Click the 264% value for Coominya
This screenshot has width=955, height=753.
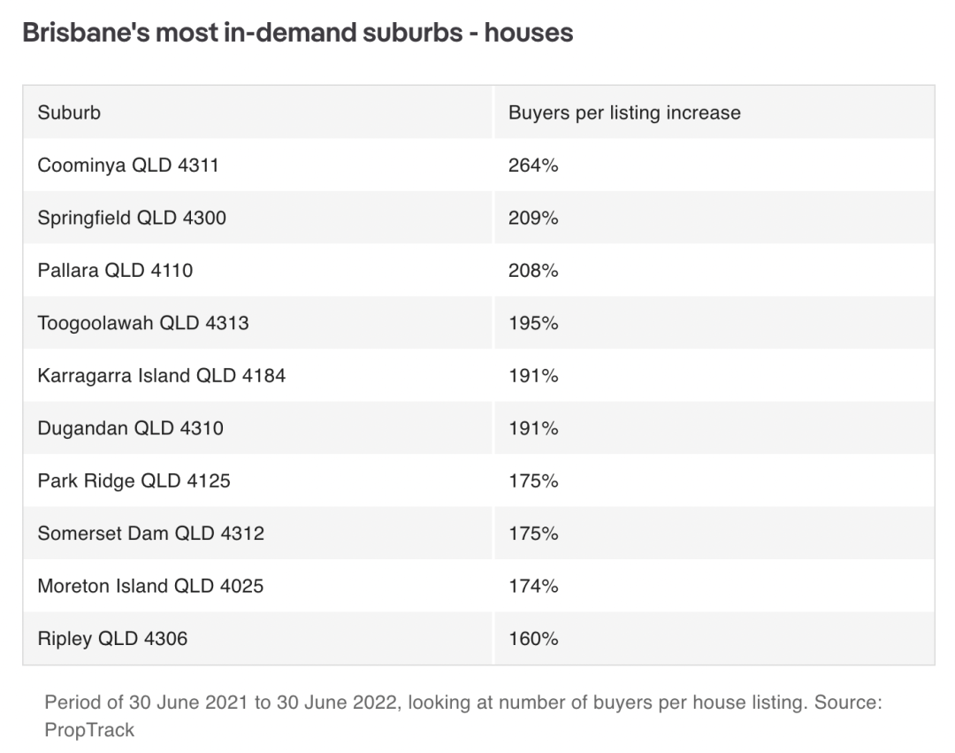[x=533, y=165]
